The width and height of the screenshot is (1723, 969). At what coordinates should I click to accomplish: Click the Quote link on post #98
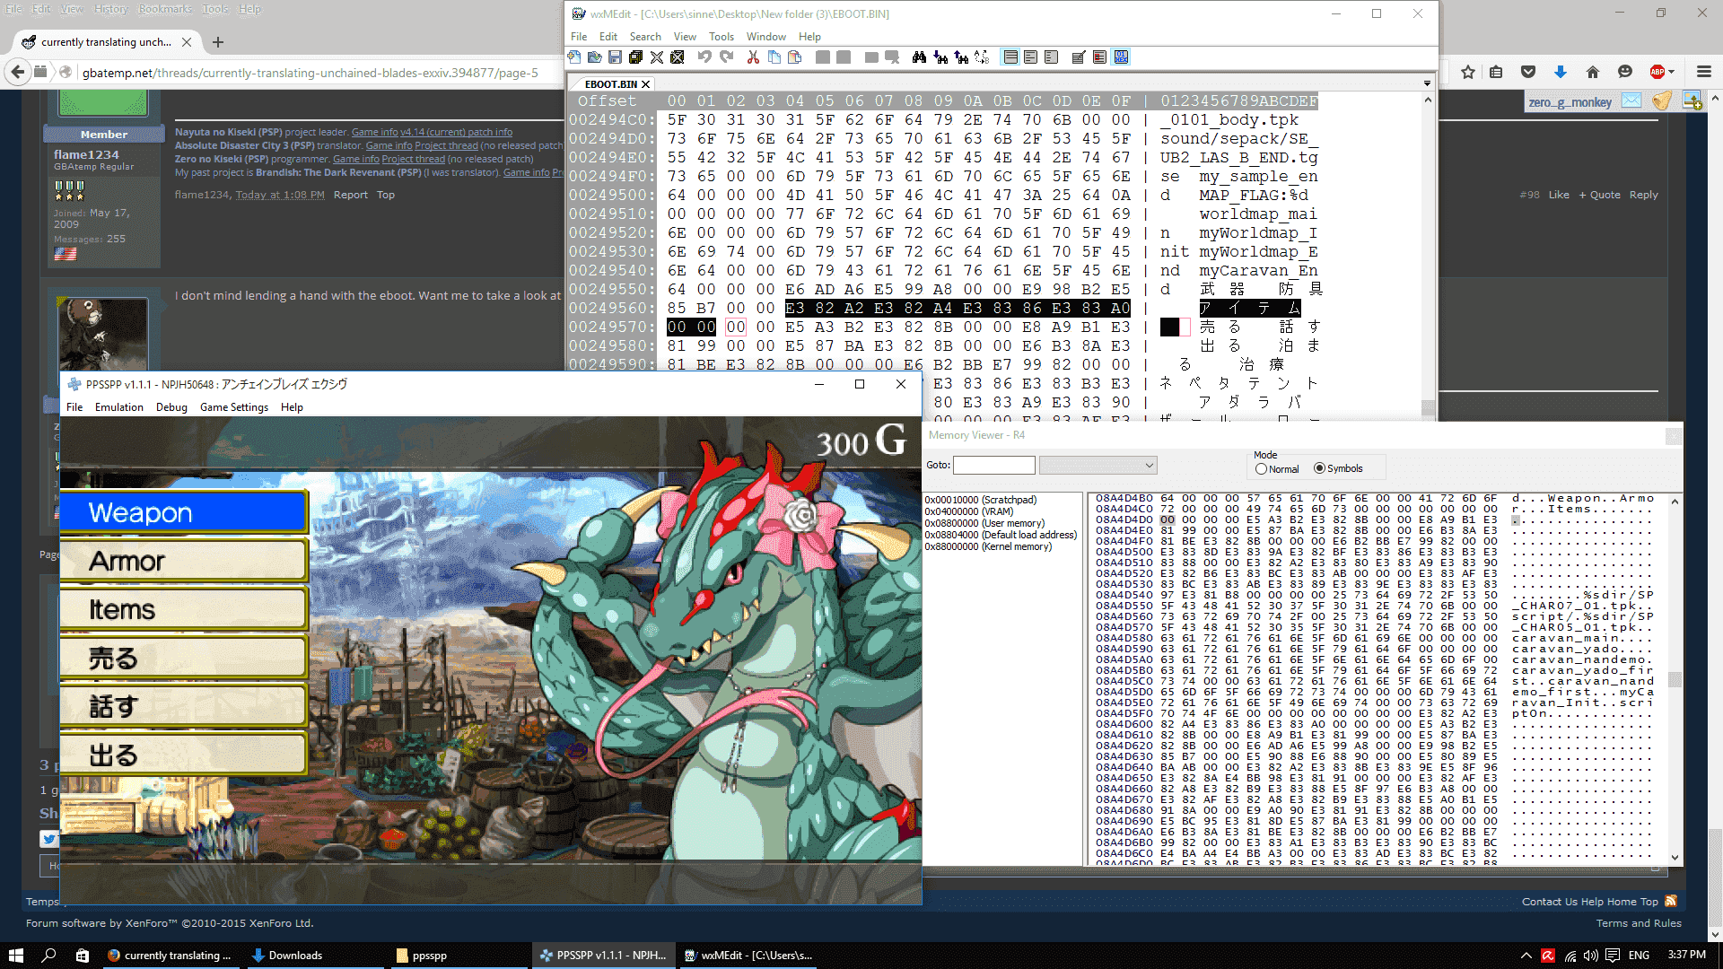[x=1600, y=195]
